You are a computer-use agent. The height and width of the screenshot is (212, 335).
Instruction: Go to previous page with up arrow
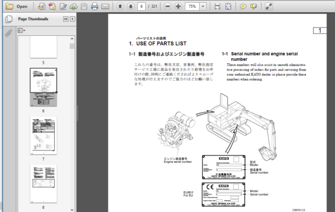[x=120, y=6]
